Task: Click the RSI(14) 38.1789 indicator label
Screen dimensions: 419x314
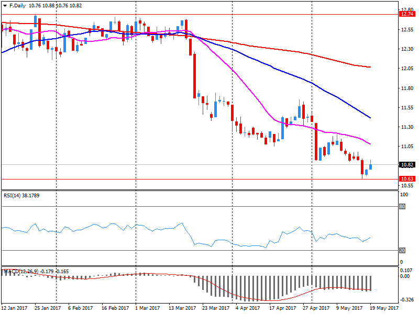Action: [21, 195]
